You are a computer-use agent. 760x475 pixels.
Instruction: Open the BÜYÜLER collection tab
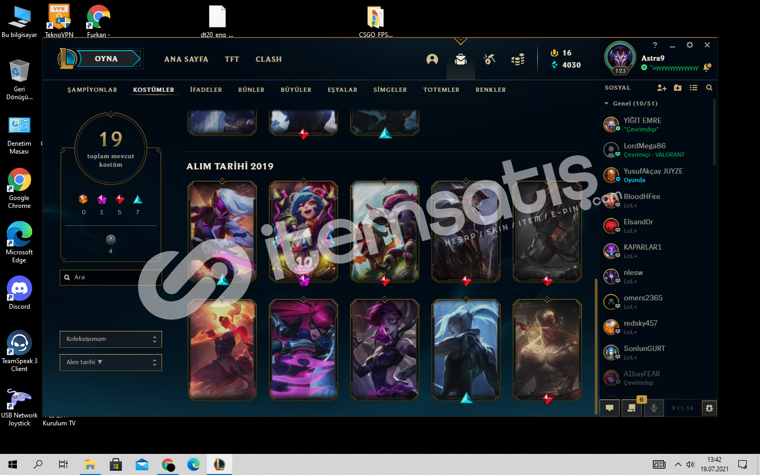[296, 90]
